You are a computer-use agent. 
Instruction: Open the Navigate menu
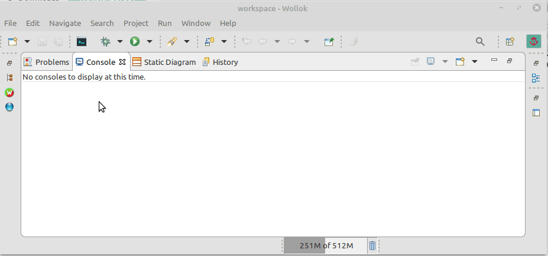tap(65, 24)
